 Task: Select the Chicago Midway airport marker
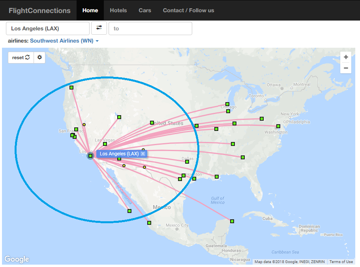tap(228, 111)
